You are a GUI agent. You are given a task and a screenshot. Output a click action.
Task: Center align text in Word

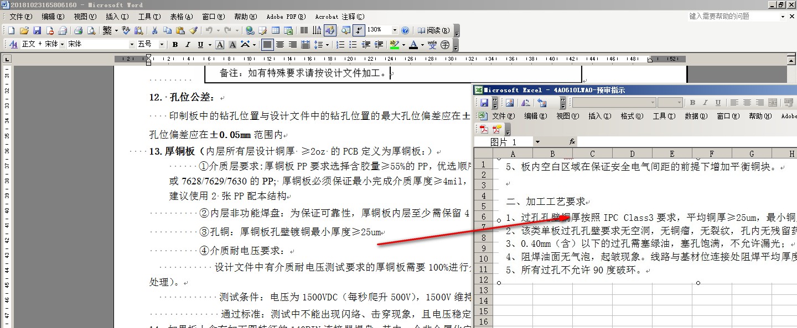coord(280,44)
